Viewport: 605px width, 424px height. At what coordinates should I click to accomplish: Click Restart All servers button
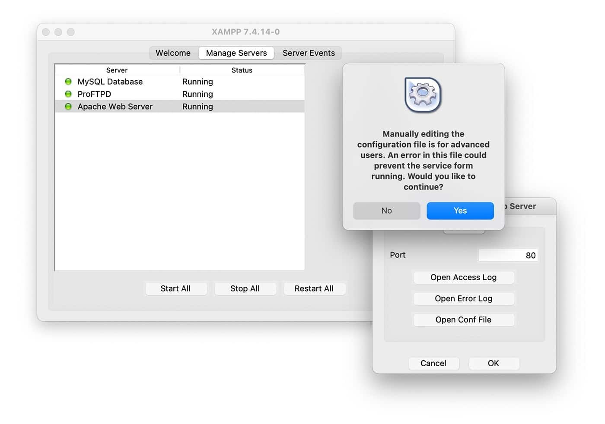[x=314, y=288]
